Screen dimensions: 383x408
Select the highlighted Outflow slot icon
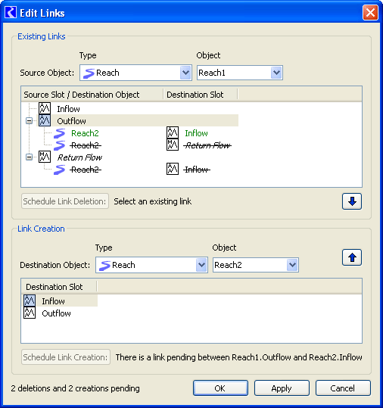click(x=45, y=120)
